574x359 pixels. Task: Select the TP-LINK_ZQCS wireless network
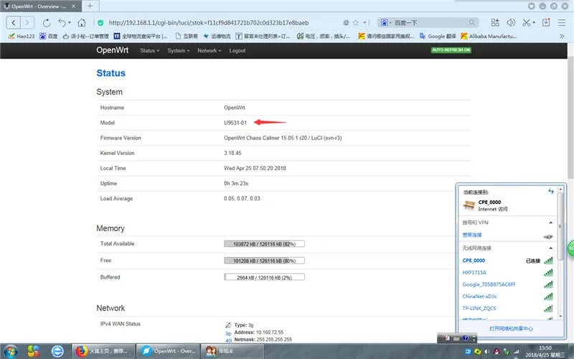pos(479,309)
